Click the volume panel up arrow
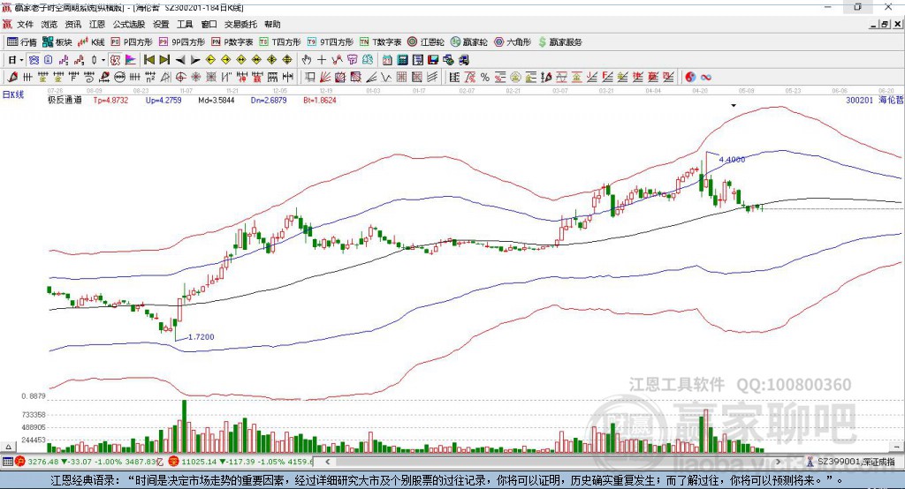 coord(8,447)
